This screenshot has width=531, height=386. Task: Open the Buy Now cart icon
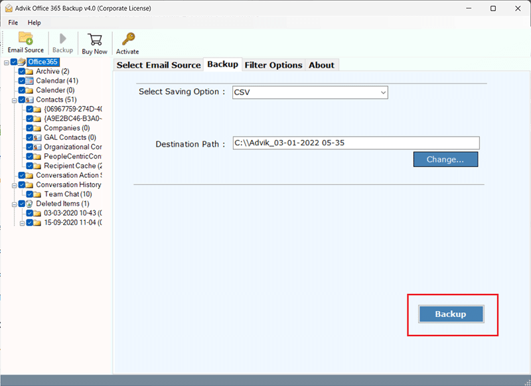click(x=94, y=39)
